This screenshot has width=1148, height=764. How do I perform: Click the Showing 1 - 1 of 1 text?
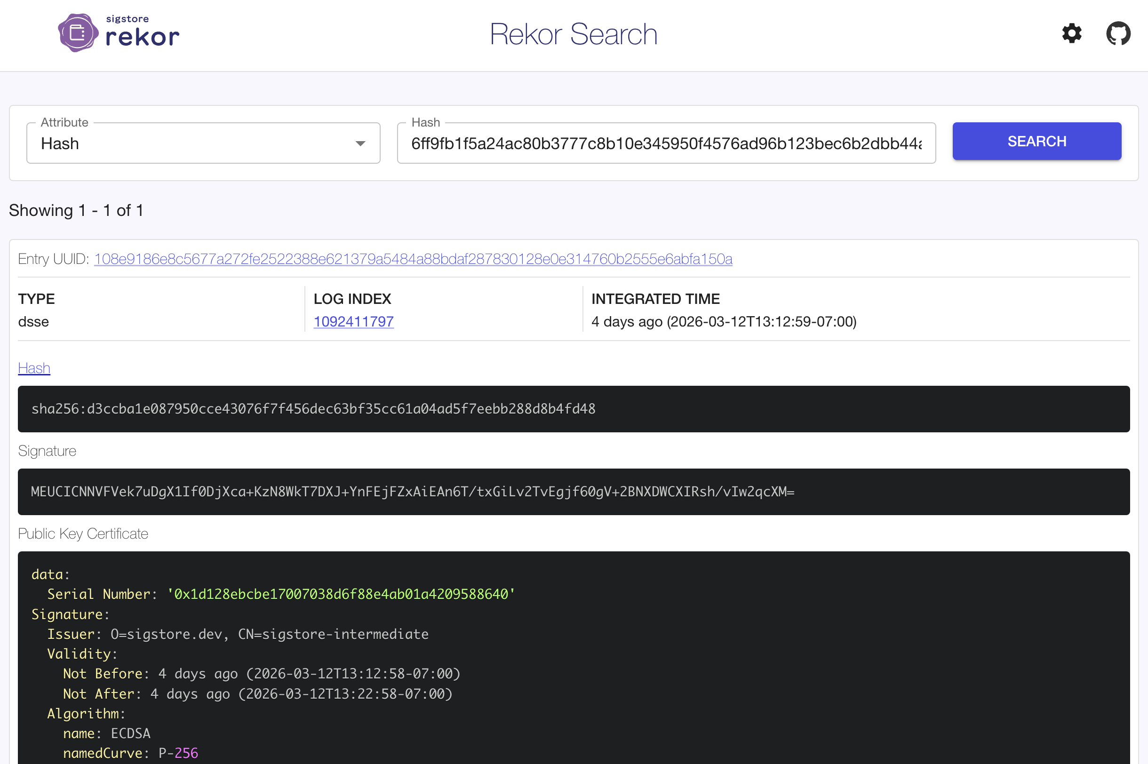tap(76, 210)
